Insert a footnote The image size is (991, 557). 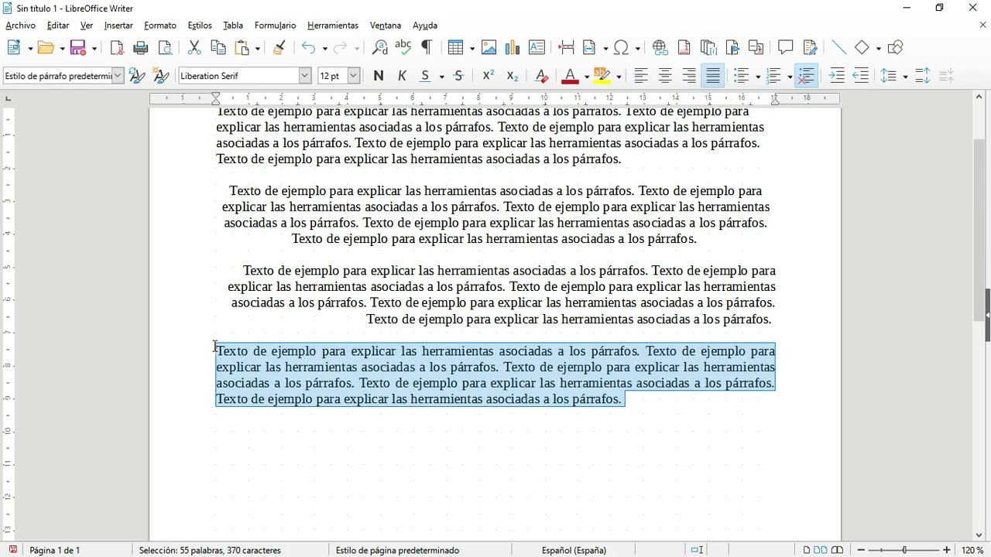click(684, 48)
